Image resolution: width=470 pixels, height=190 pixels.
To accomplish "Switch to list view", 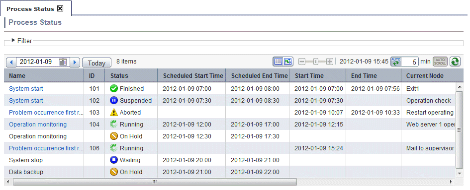I will pos(278,62).
